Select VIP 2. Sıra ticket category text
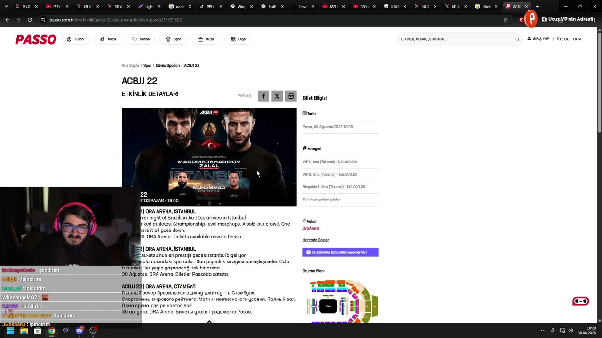The height and width of the screenshot is (338, 602). pos(330,175)
